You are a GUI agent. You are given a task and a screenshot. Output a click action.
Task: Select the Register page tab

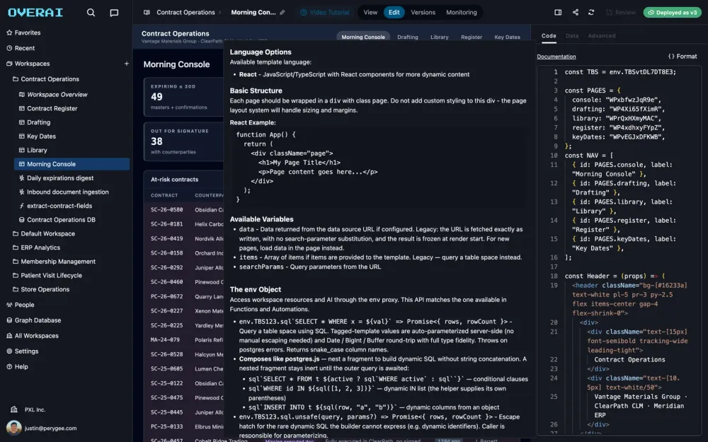(x=472, y=37)
